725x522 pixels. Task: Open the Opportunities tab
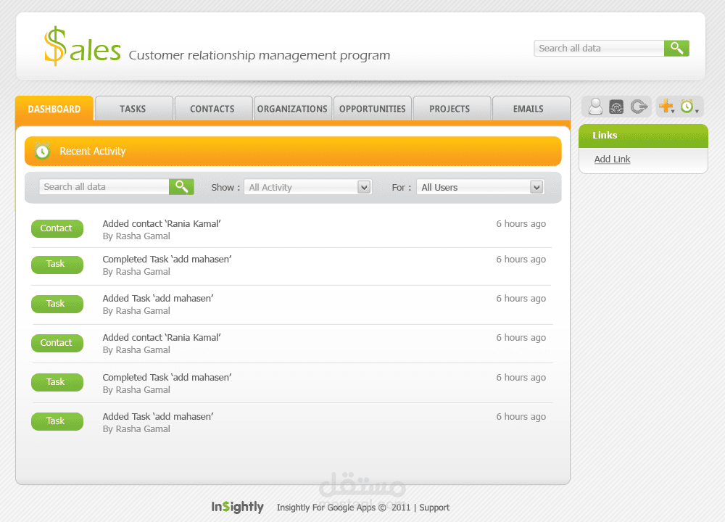point(372,109)
